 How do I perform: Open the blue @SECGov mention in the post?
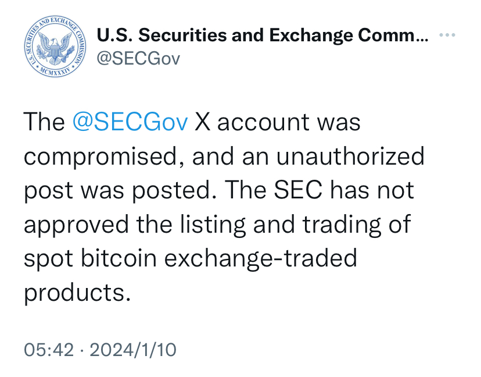[130, 123]
